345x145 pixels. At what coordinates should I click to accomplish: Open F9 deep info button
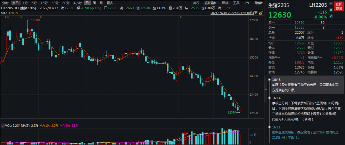[x=247, y=3]
